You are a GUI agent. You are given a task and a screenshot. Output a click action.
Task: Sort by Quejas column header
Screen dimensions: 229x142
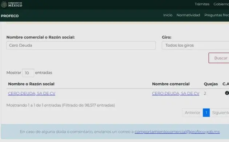coord(211,84)
